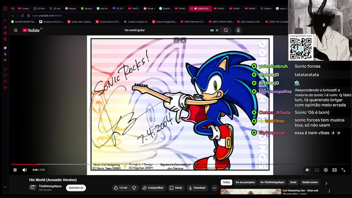Switch to the Repeat browser tab
This screenshot has width=352, height=198.
70,9
